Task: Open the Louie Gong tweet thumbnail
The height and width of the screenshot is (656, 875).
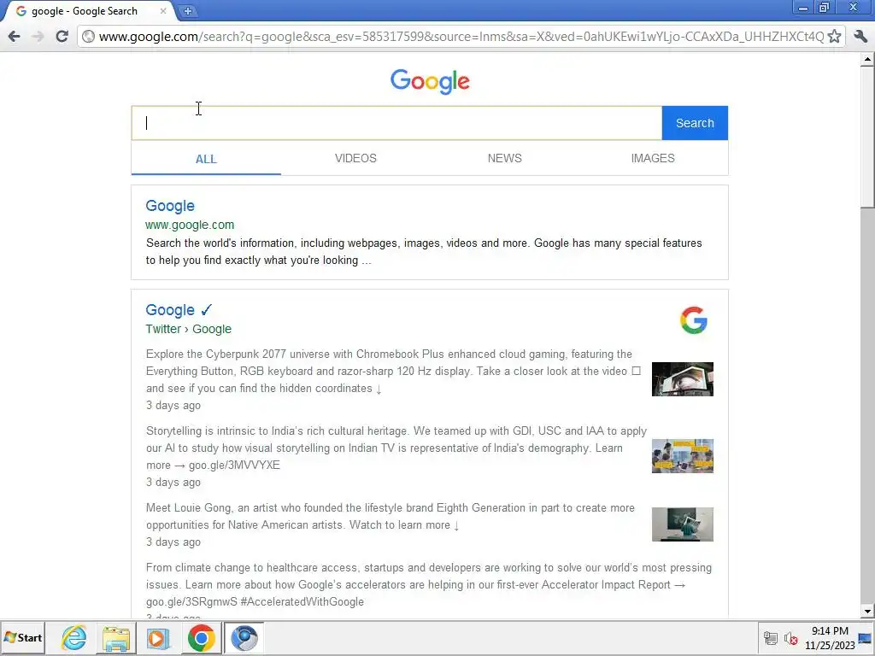Action: point(683,524)
